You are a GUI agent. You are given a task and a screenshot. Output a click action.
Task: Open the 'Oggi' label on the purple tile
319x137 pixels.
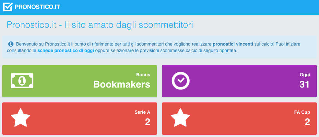pos(305,75)
